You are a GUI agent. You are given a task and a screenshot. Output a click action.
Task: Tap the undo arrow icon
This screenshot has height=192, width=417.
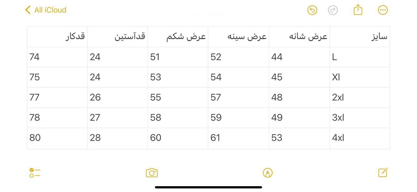pyautogui.click(x=312, y=10)
